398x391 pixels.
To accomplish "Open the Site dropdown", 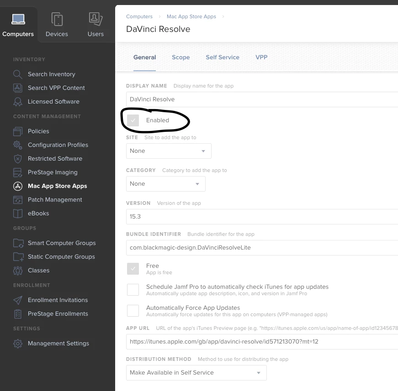I will [169, 151].
